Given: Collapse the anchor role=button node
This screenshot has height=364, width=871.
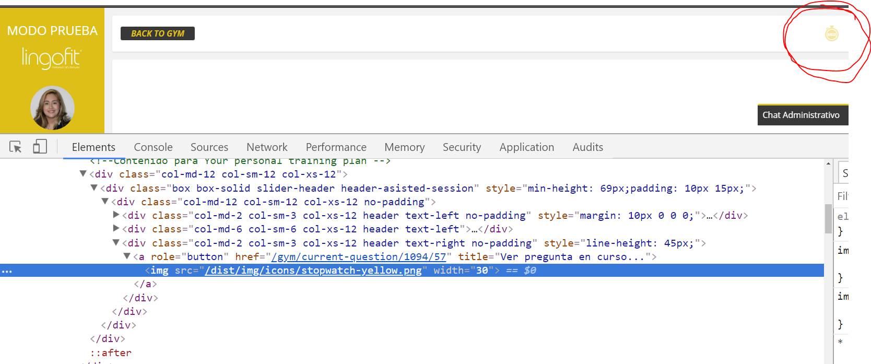Looking at the screenshot, I should [x=127, y=256].
